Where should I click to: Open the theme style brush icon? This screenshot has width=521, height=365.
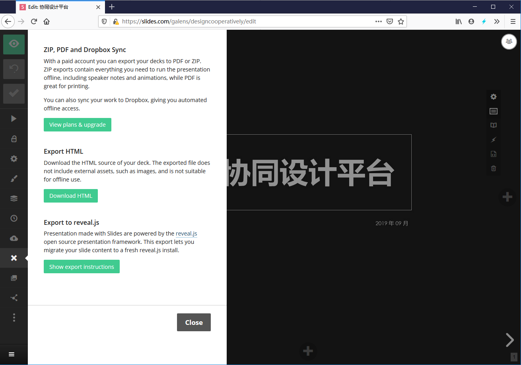pos(14,178)
